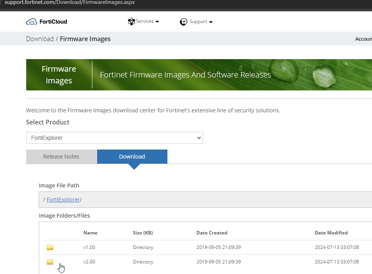The height and width of the screenshot is (274, 372).
Task: Click the Firmware Images breadcrumb title
Action: point(85,39)
